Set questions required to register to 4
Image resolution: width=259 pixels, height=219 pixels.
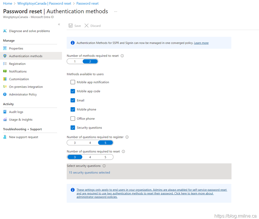90,143
